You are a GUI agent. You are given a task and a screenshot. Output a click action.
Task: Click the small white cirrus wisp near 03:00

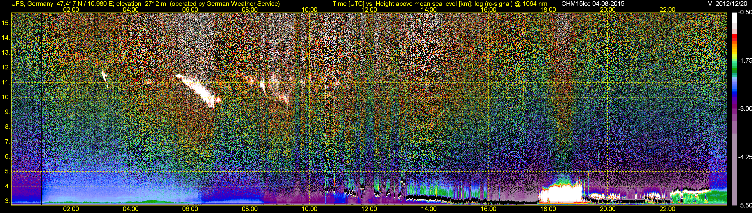105,78
